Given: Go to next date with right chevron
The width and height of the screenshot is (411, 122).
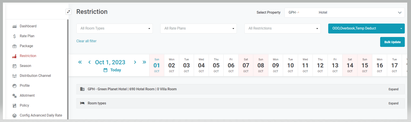Looking at the screenshot, I should tap(135, 62).
